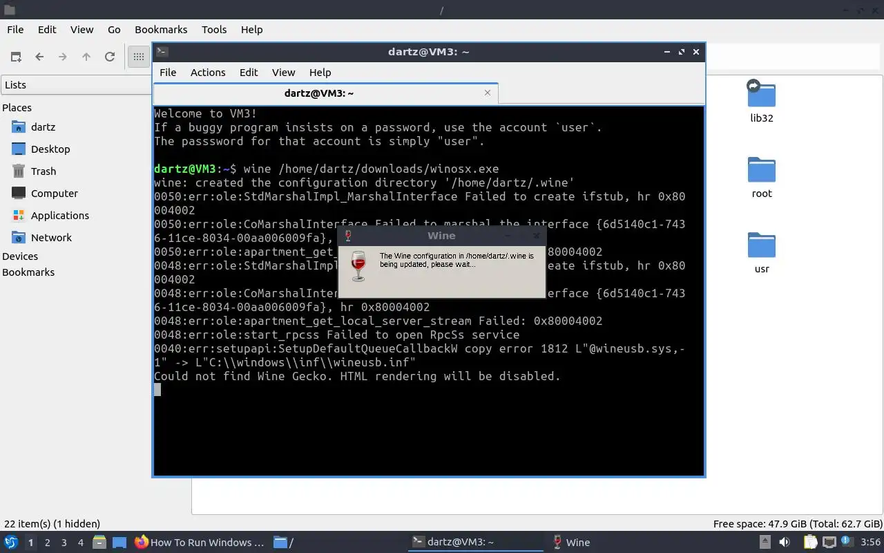Open Help menu in the terminal window
Viewport: 884px width, 553px height.
tap(320, 73)
